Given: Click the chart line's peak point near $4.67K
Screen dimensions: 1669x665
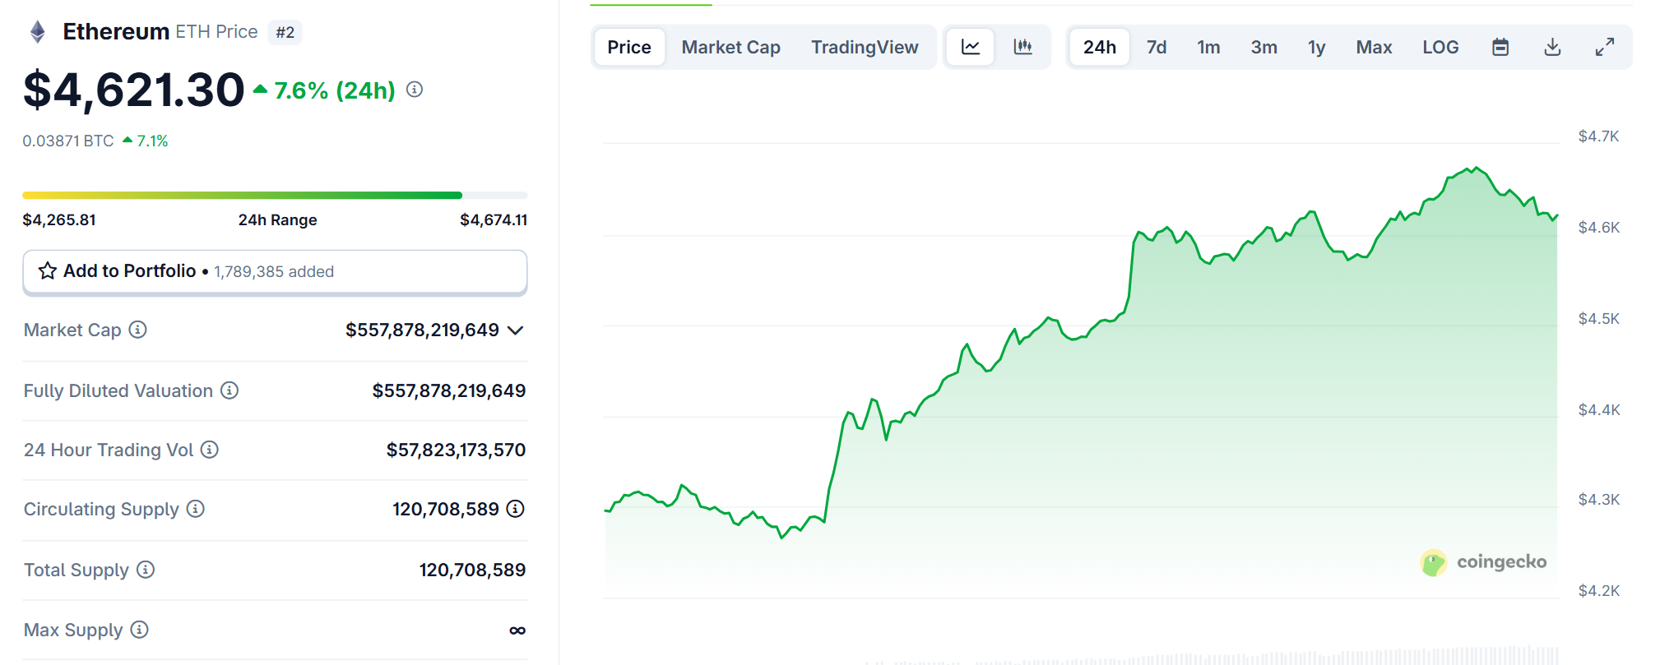Looking at the screenshot, I should pos(1477,168).
